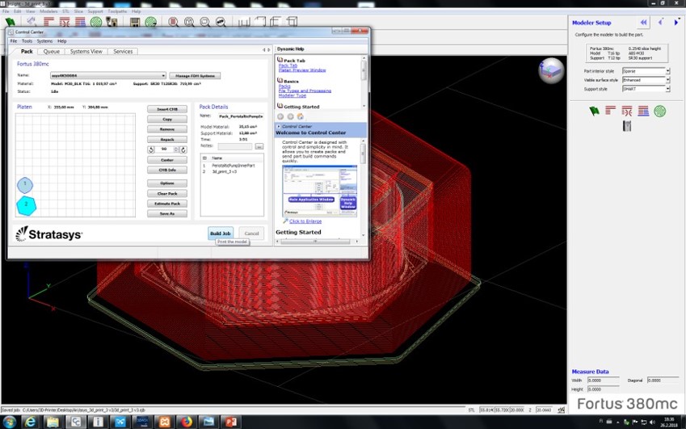Rotate part counter-clockwise in Control Center

pyautogui.click(x=151, y=149)
